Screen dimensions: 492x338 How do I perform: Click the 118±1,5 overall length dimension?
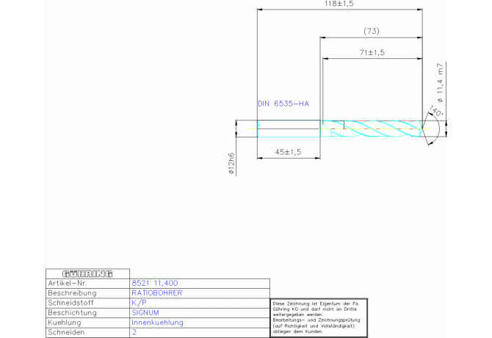[x=339, y=4]
